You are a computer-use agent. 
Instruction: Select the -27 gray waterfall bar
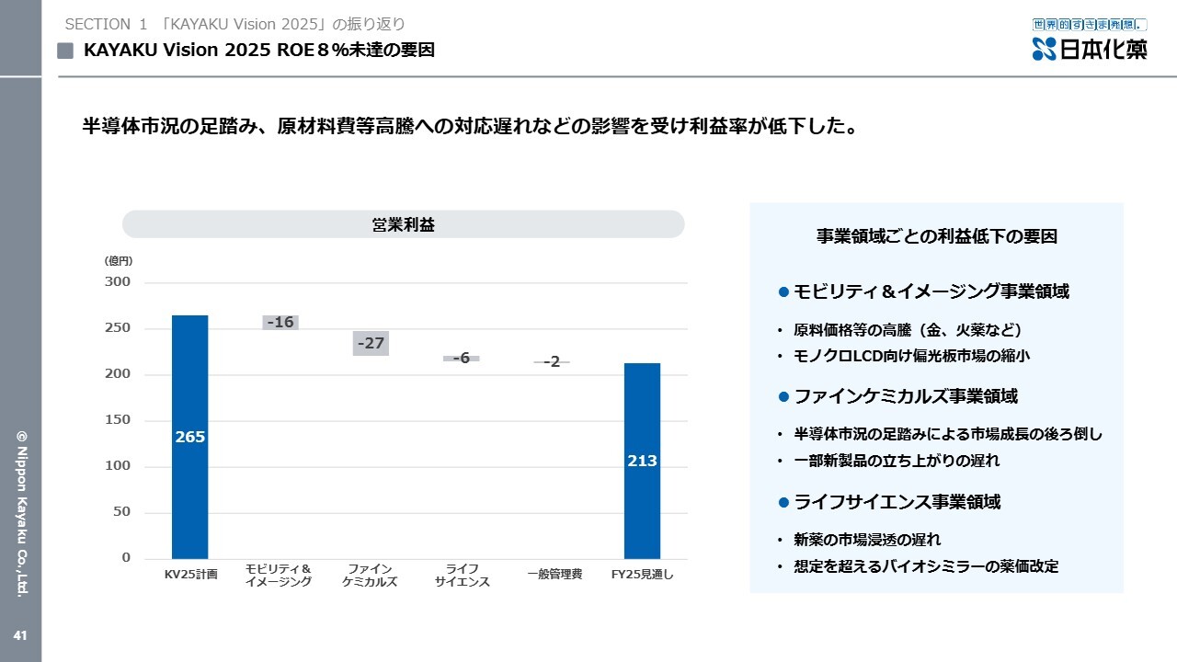(x=371, y=343)
